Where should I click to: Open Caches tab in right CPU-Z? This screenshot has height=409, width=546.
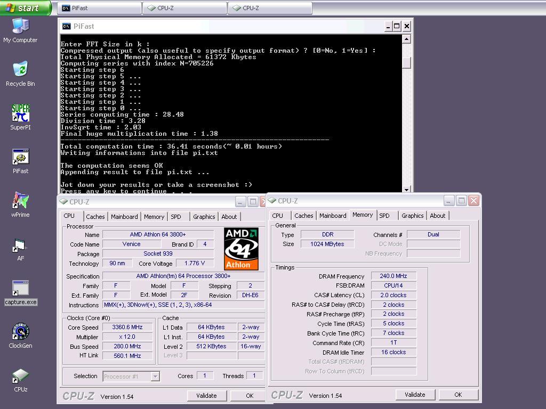click(303, 216)
